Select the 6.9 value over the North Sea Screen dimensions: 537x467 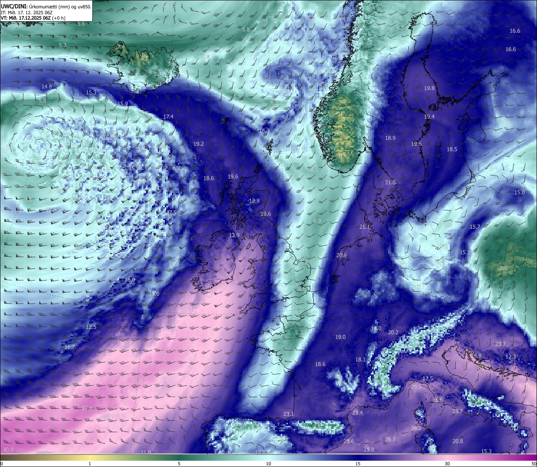(317, 221)
